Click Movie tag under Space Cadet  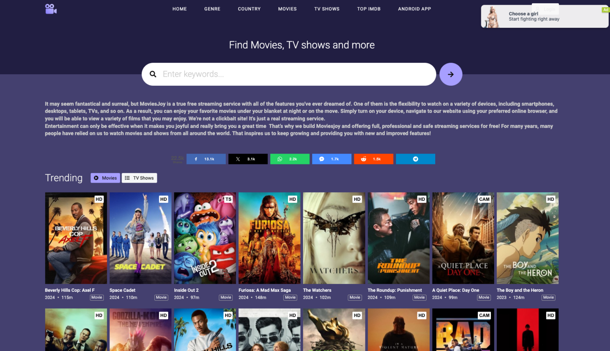point(161,297)
